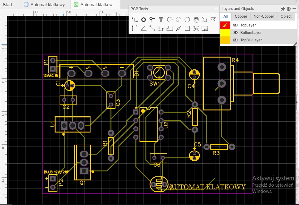Select the Solid Region tool
This screenshot has width=299, height=205.
pyautogui.click(x=170, y=28)
